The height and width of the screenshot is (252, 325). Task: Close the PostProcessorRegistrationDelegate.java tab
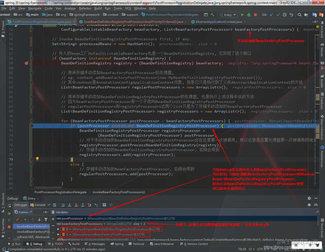(x=74, y=22)
